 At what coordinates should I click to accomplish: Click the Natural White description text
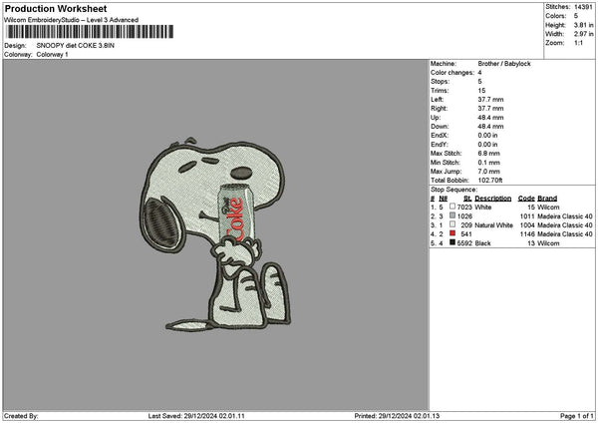pos(494,225)
